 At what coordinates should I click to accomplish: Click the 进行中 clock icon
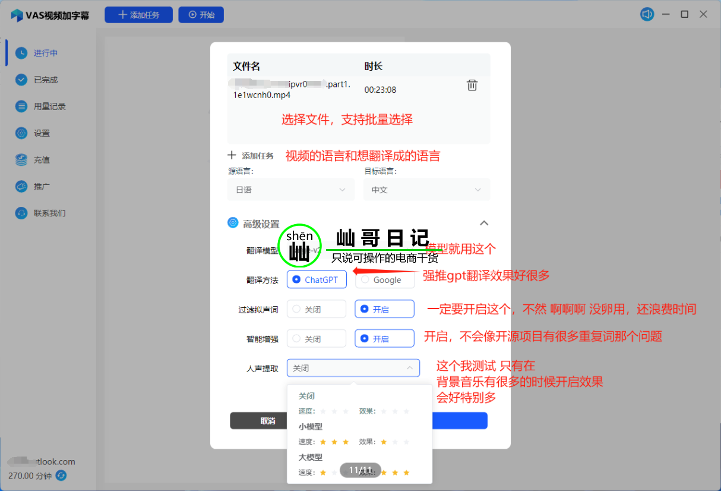[21, 53]
